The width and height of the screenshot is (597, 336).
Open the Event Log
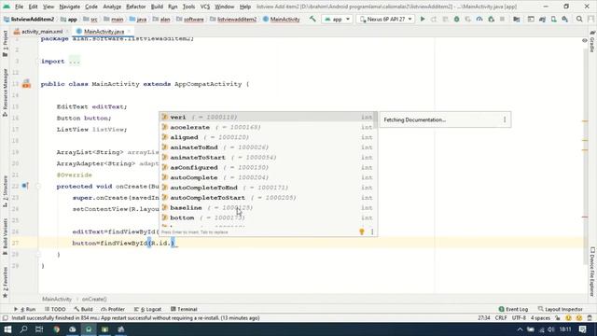coord(513,309)
